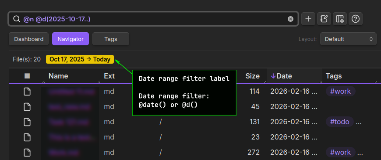Click file icon in the size 45 row
This screenshot has height=160, width=381.
coord(27,107)
